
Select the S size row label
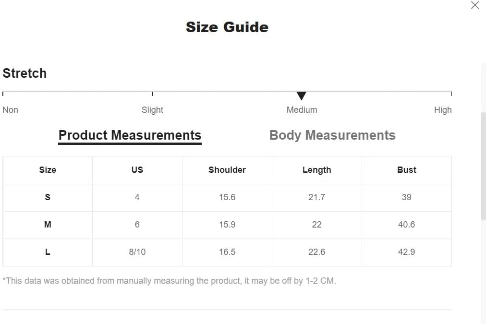coord(48,197)
